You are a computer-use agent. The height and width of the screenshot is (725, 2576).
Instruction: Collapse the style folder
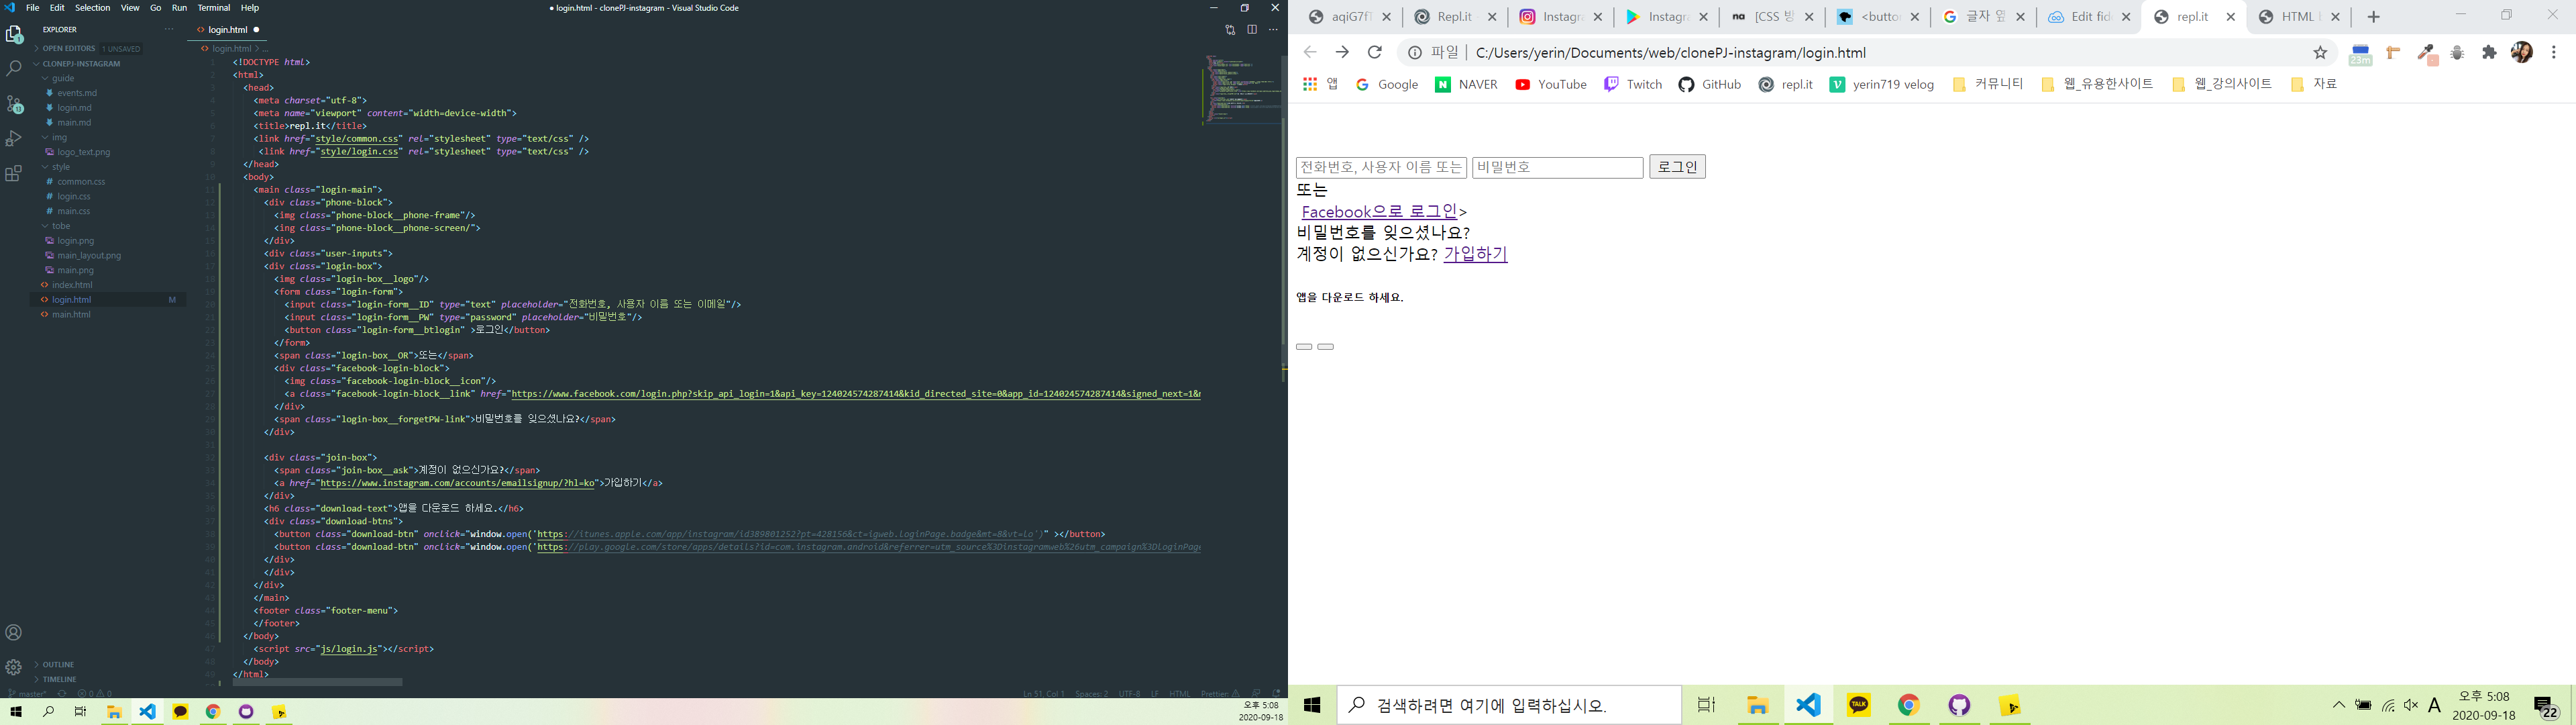[61, 167]
